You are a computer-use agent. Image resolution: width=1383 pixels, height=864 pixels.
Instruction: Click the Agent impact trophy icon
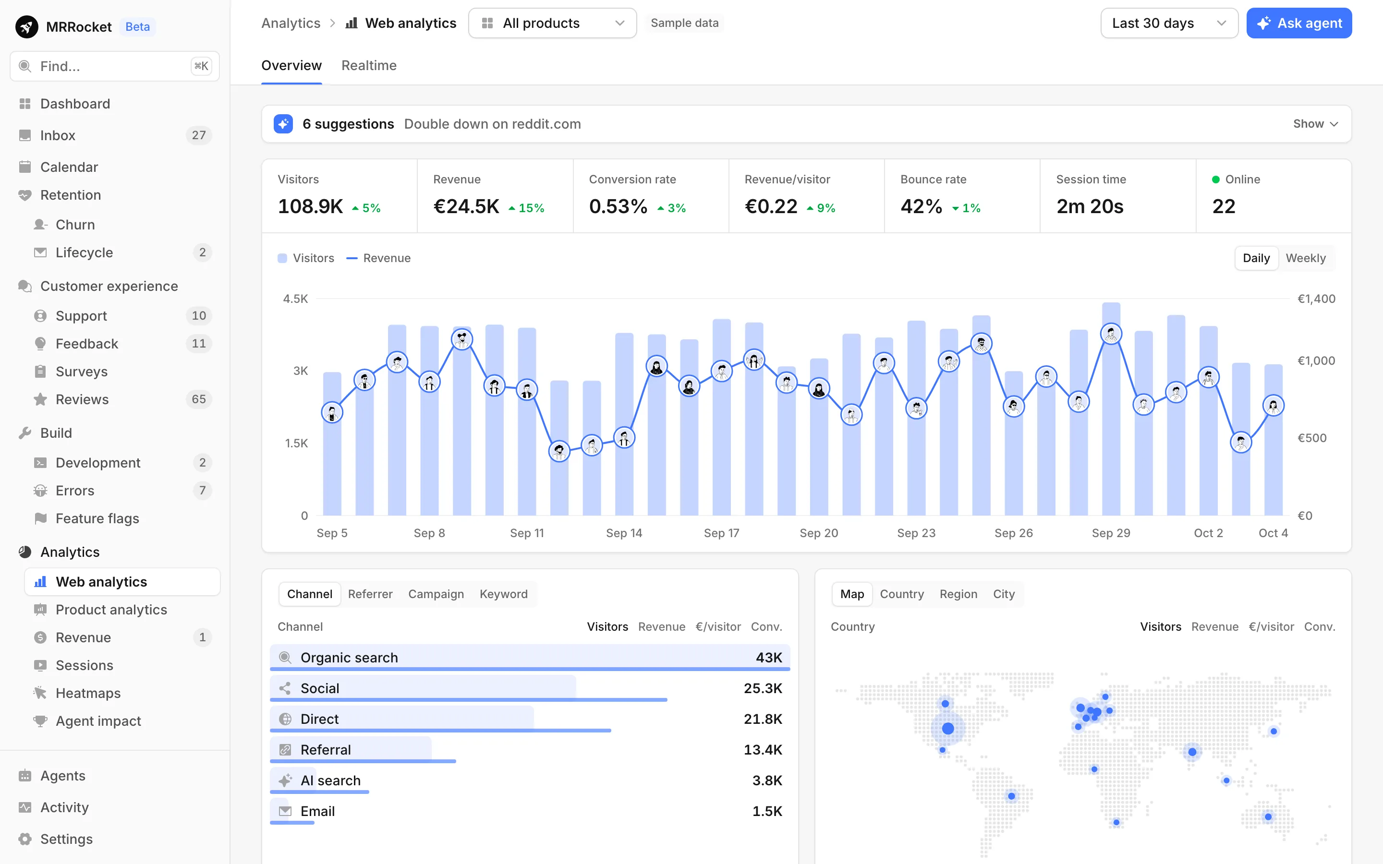coord(40,721)
